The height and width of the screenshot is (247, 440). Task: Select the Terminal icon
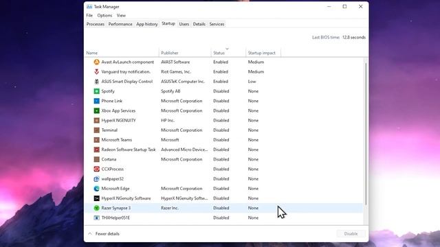click(96, 130)
